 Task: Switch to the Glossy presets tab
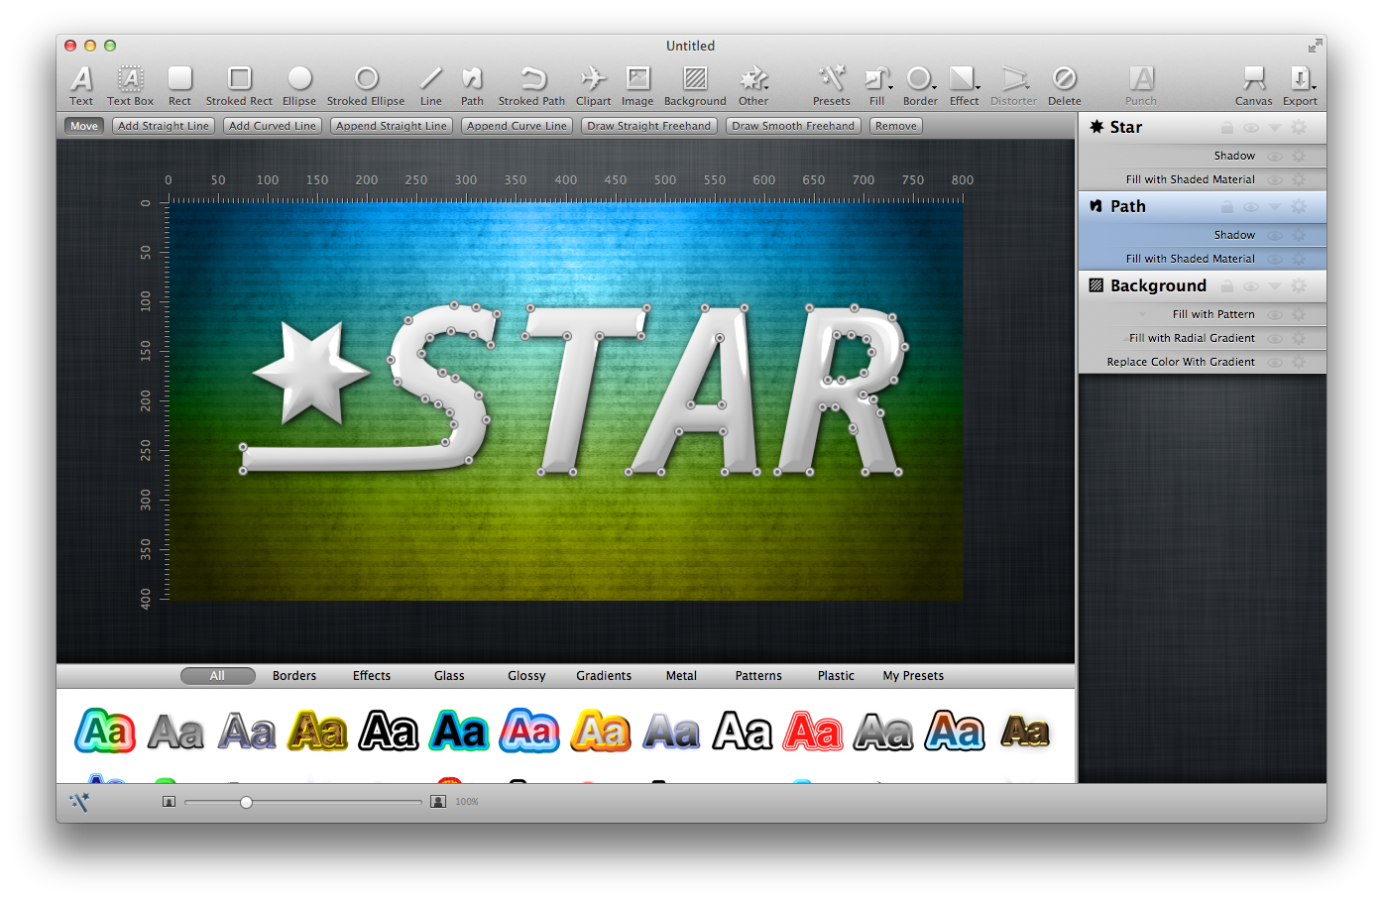point(526,676)
